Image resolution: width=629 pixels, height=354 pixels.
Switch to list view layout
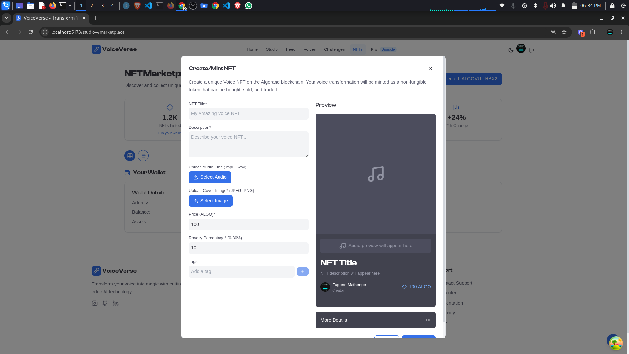(143, 156)
